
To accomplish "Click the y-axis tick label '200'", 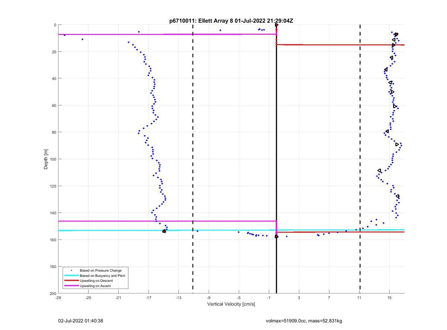I will tap(53, 293).
